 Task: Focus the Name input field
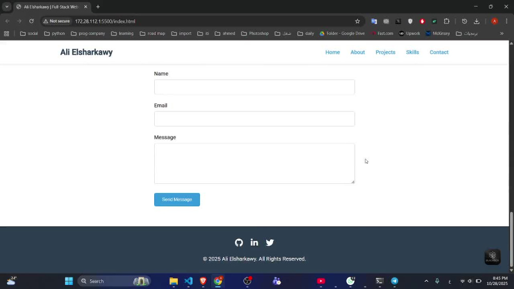point(254,87)
